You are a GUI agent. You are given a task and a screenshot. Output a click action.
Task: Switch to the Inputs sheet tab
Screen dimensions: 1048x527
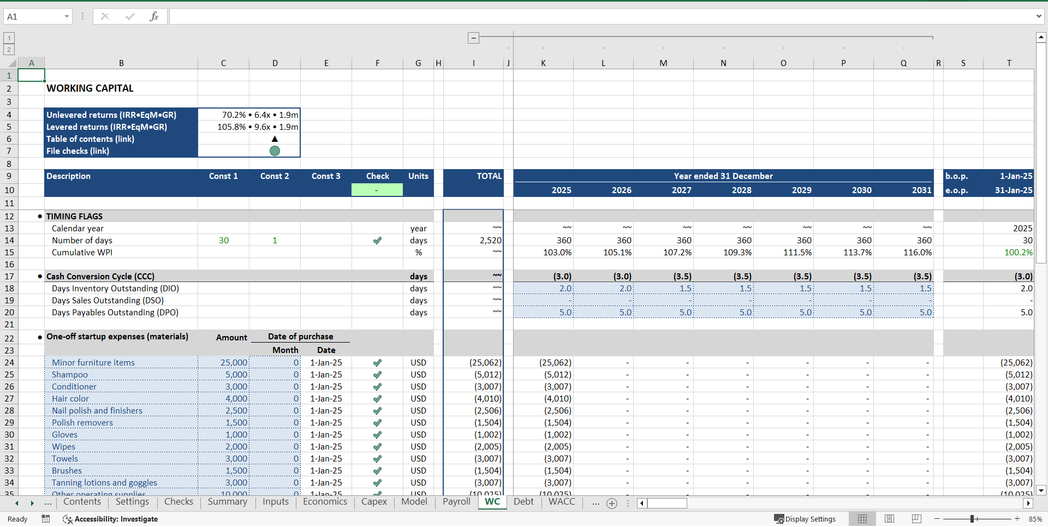[x=276, y=502]
